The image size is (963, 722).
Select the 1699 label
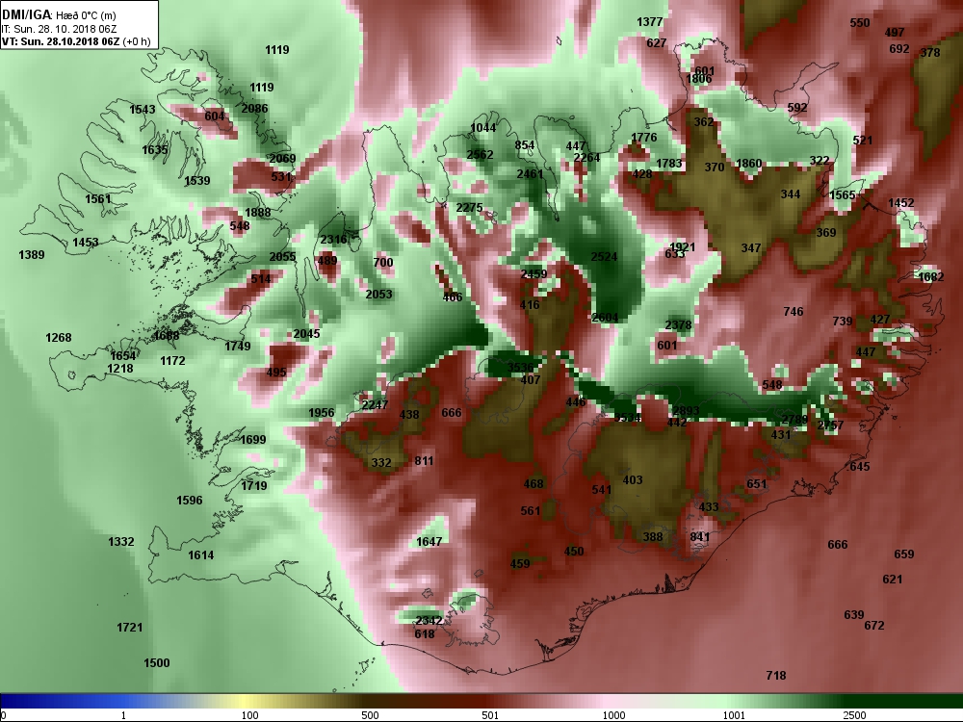point(253,440)
